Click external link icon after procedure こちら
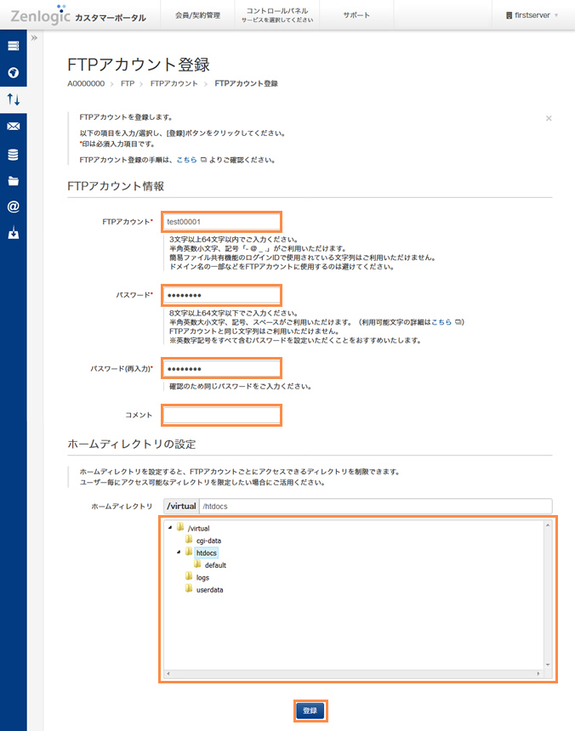 point(203,160)
